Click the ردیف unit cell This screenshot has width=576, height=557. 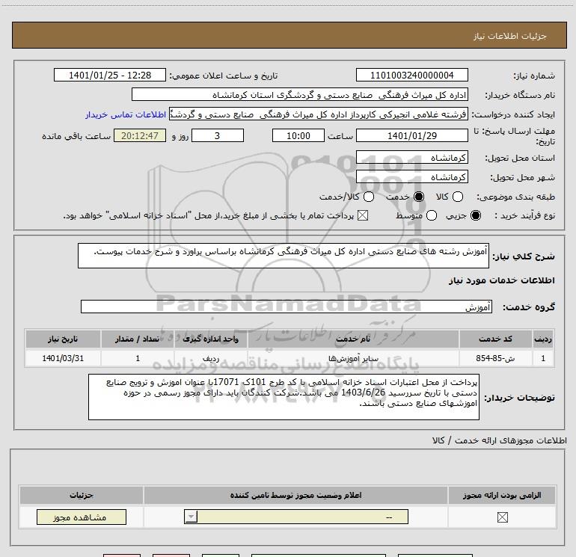click(x=210, y=358)
